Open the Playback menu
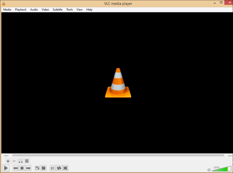The image size is (233, 173). pos(21,10)
